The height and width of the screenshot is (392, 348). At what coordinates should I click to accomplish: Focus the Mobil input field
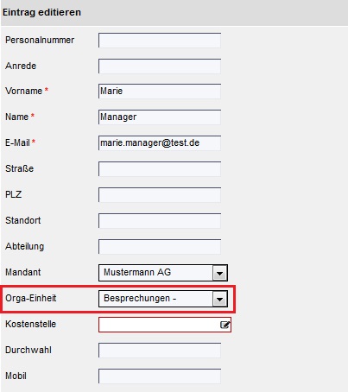tap(160, 376)
